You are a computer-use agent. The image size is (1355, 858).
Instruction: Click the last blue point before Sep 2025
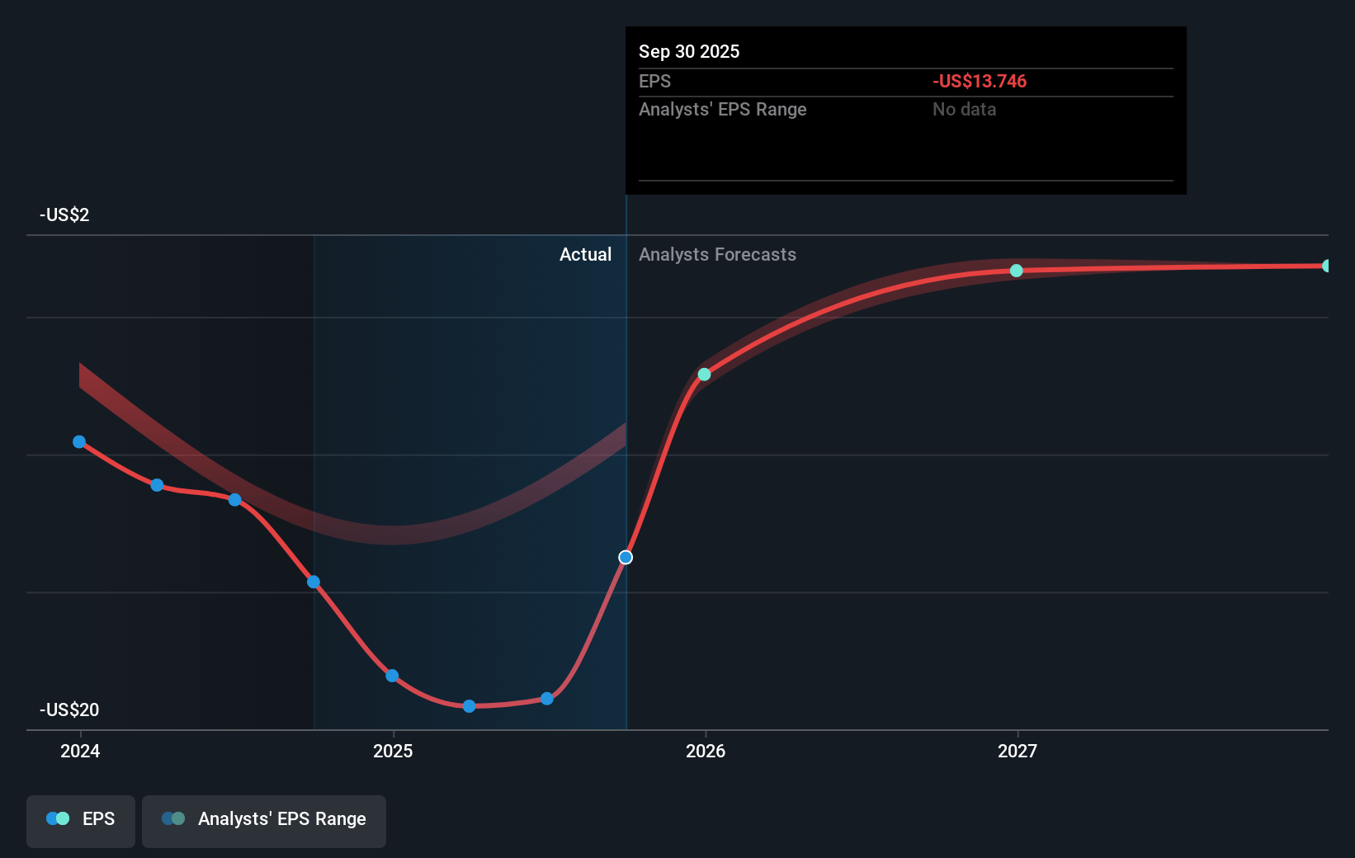[547, 699]
